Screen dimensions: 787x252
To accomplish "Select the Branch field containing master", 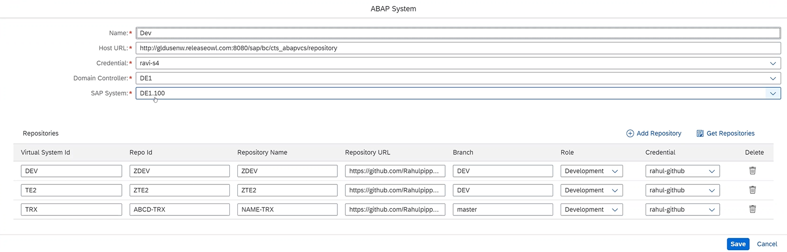I will [502, 209].
